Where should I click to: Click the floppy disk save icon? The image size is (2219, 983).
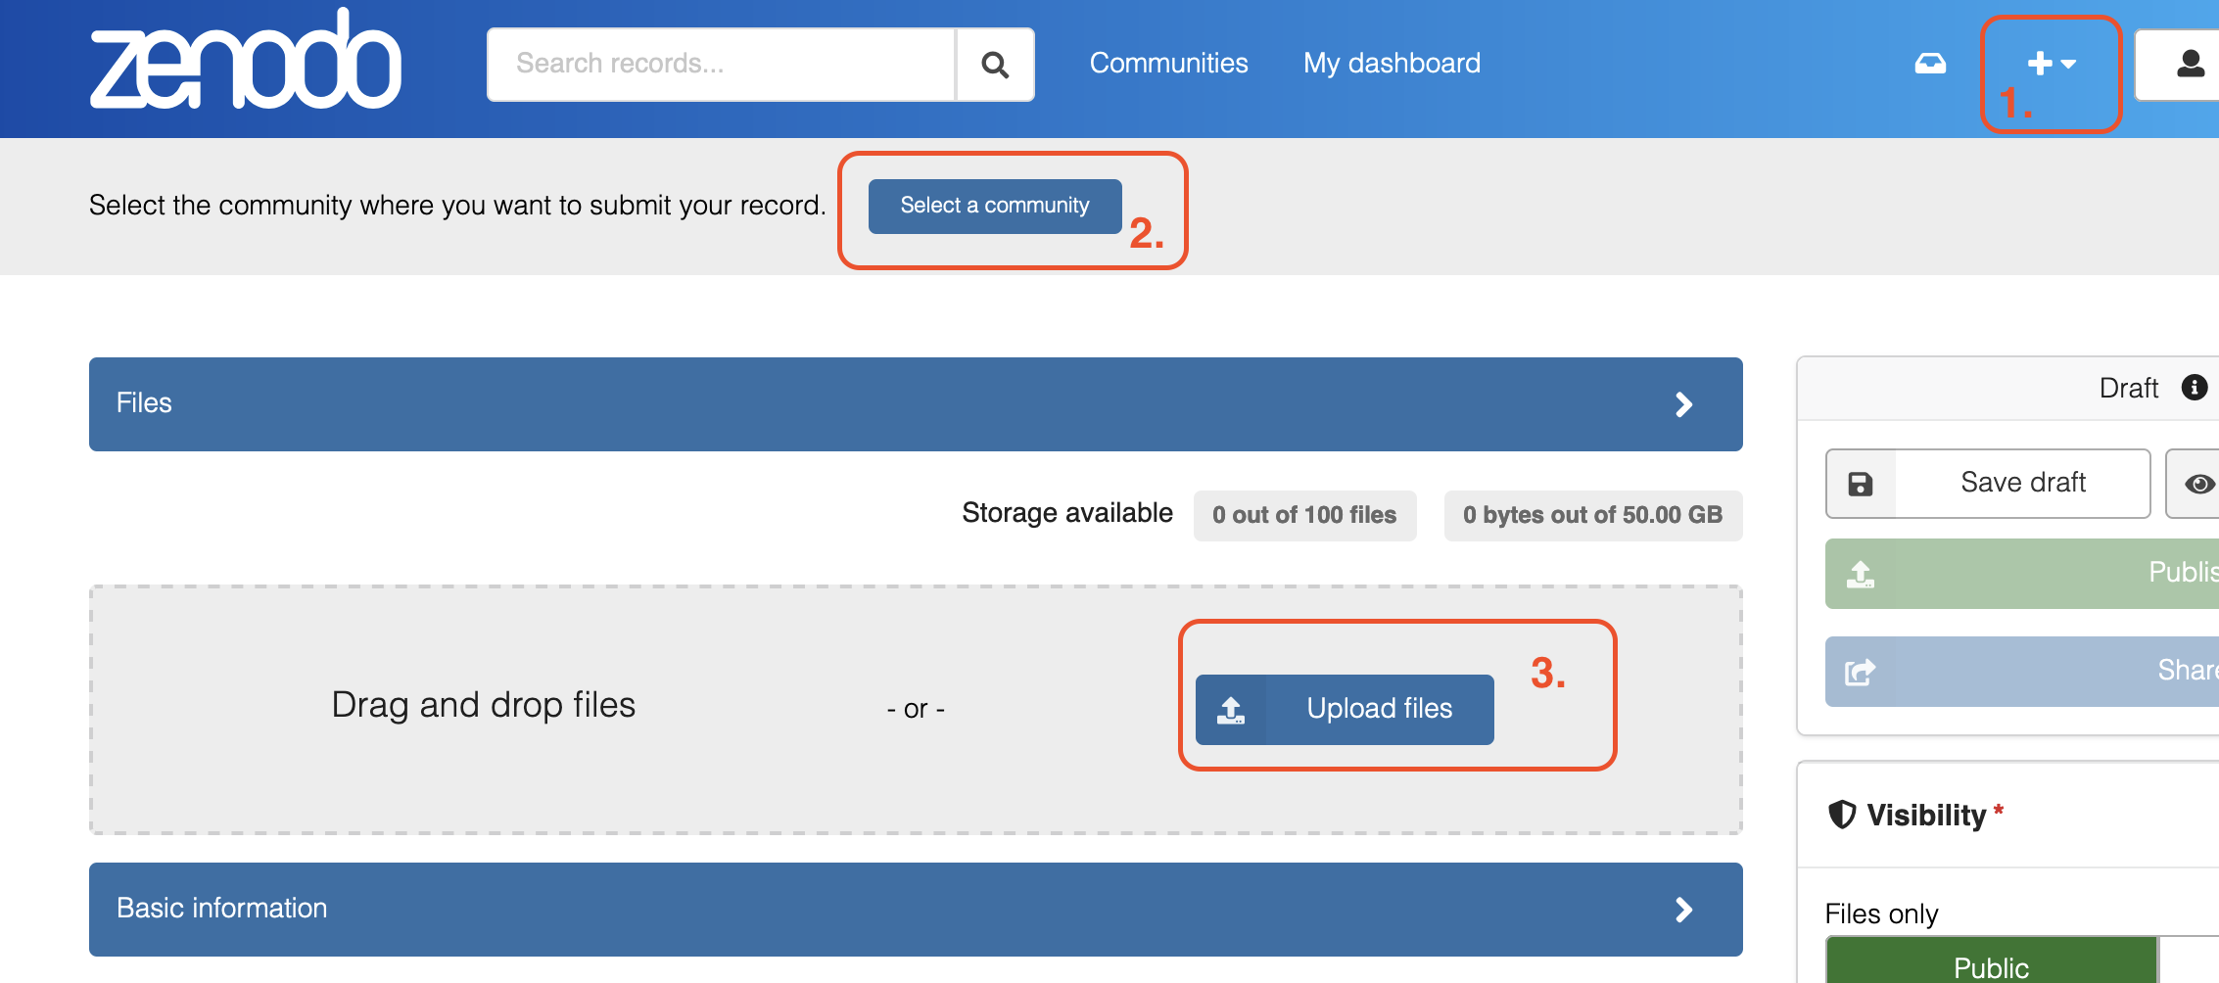(x=1861, y=484)
